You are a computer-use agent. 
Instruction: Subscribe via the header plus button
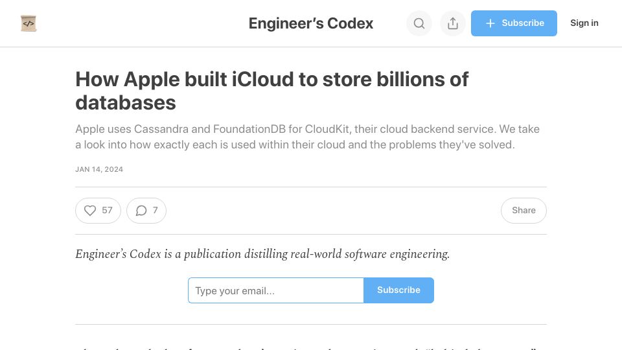[x=514, y=23]
